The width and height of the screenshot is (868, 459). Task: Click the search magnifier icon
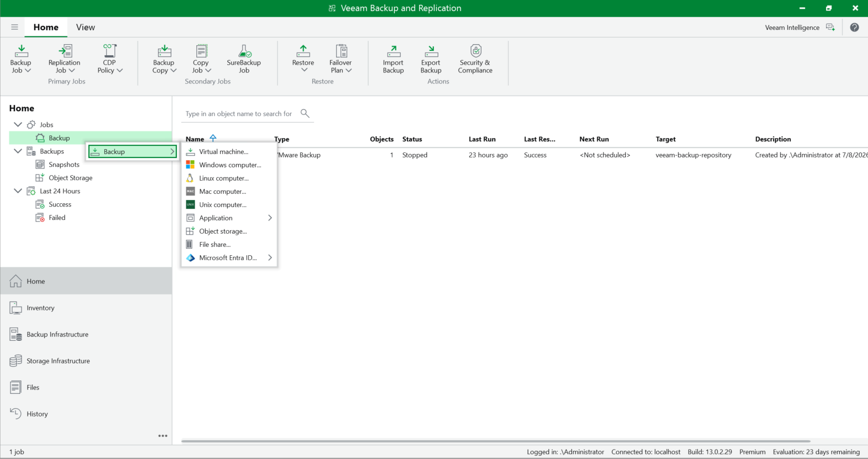point(305,113)
